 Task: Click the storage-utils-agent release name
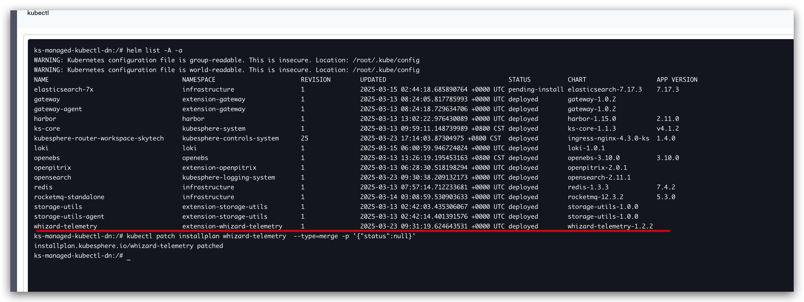[x=69, y=217]
